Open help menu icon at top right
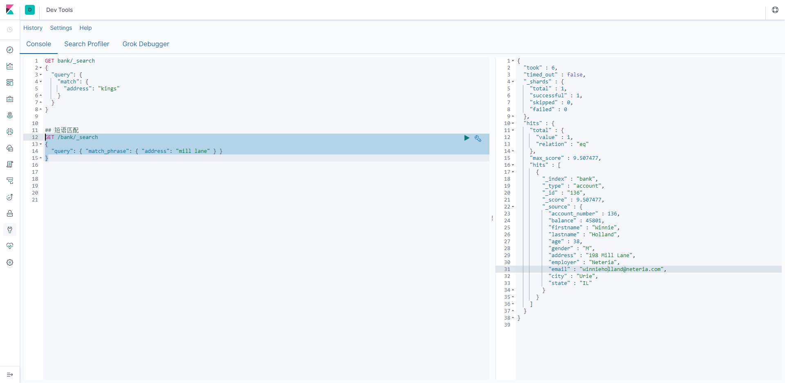 point(775,10)
